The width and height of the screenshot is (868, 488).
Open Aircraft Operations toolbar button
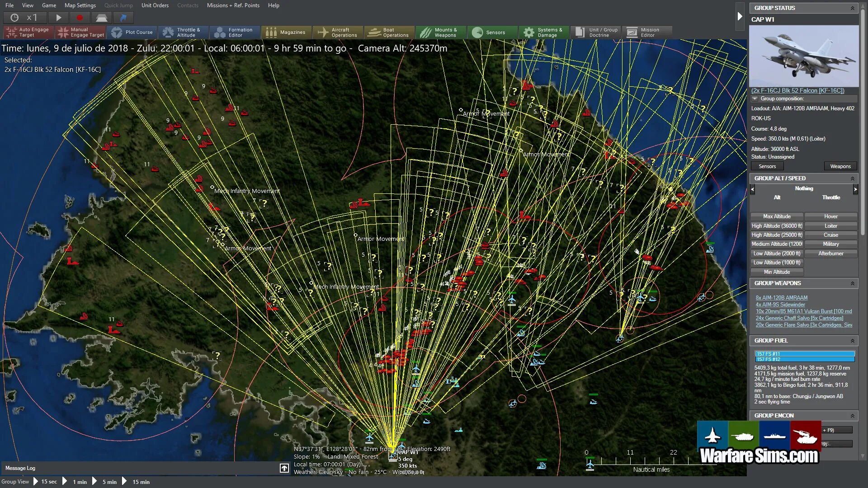point(338,32)
